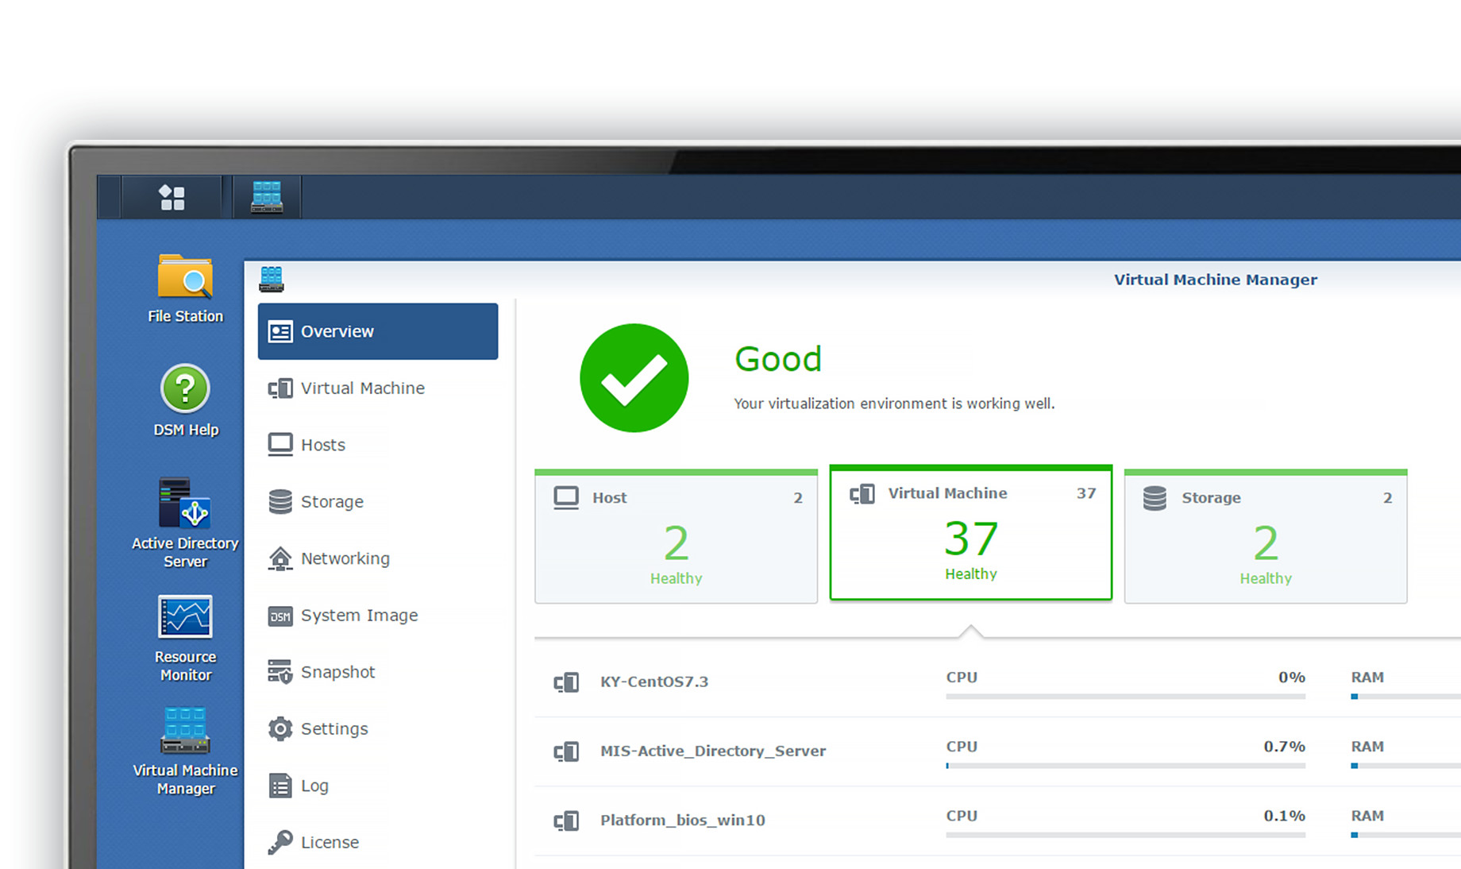Select the Storage healthy summary card
The height and width of the screenshot is (869, 1461).
[1266, 536]
